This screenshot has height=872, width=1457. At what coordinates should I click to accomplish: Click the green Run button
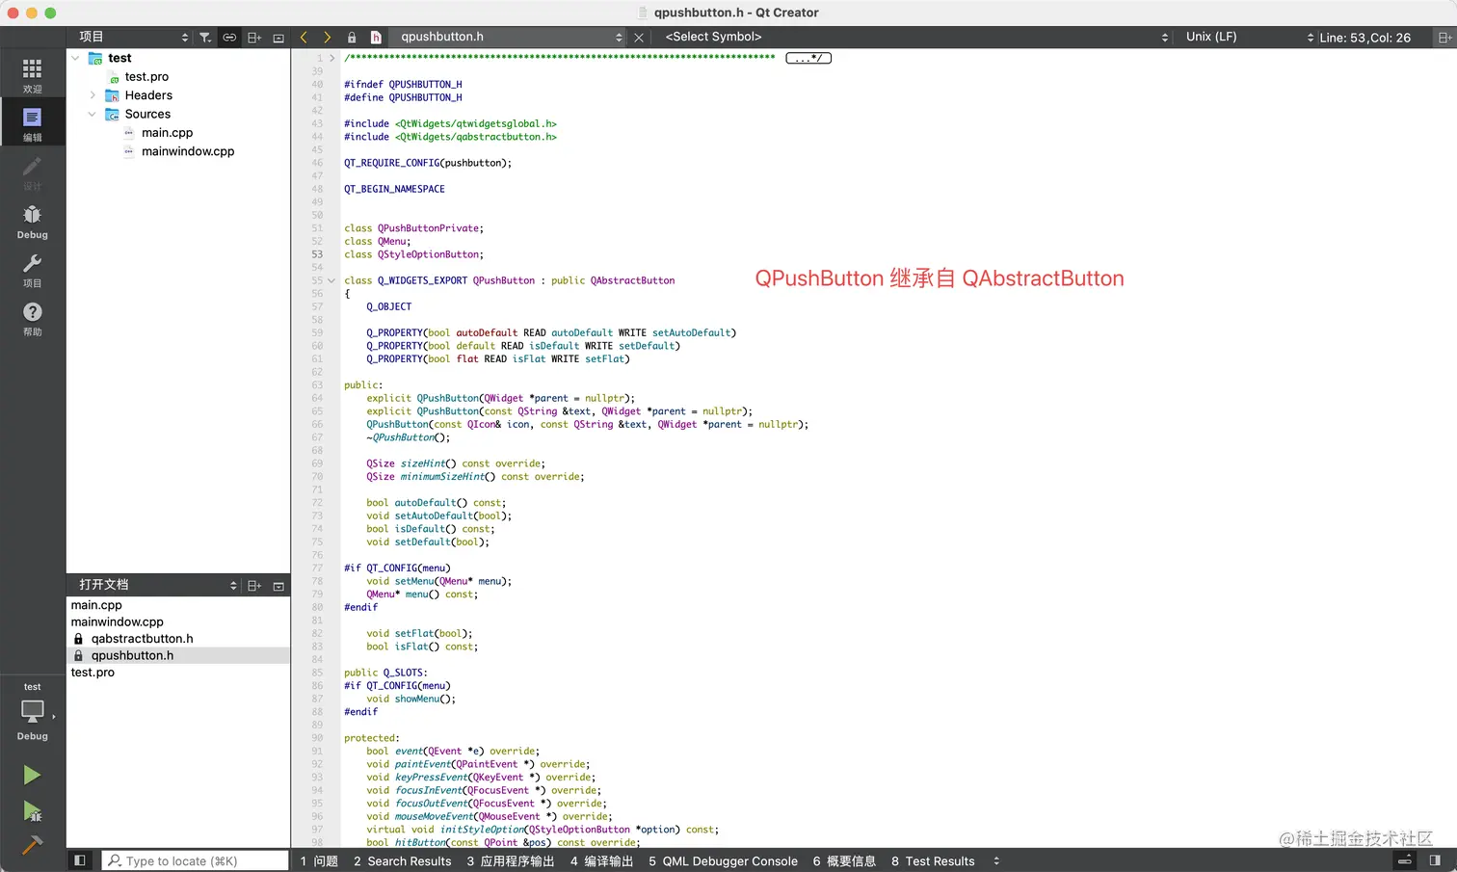(x=32, y=775)
